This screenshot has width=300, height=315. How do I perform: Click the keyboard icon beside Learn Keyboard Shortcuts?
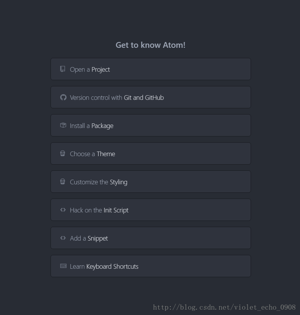63,266
